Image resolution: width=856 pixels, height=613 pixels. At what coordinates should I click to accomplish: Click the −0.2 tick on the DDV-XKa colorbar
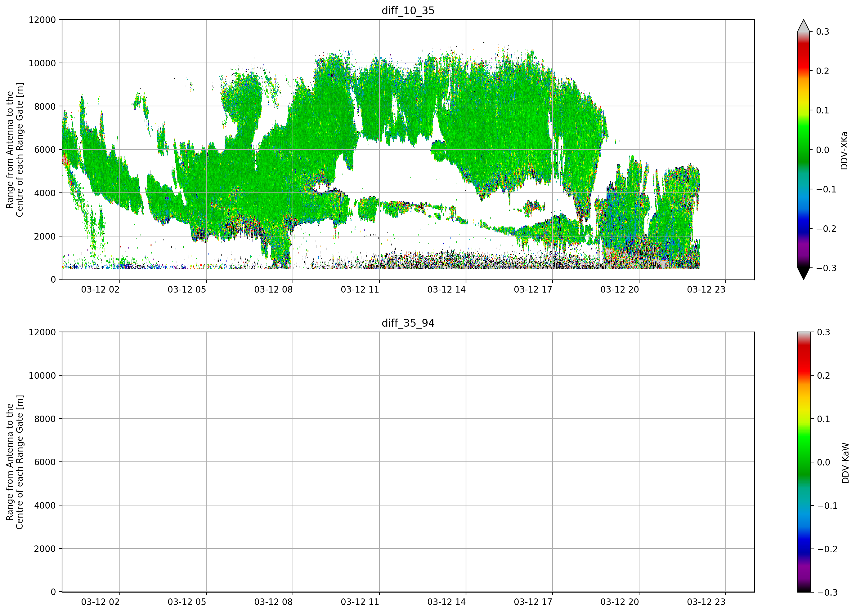(x=826, y=229)
